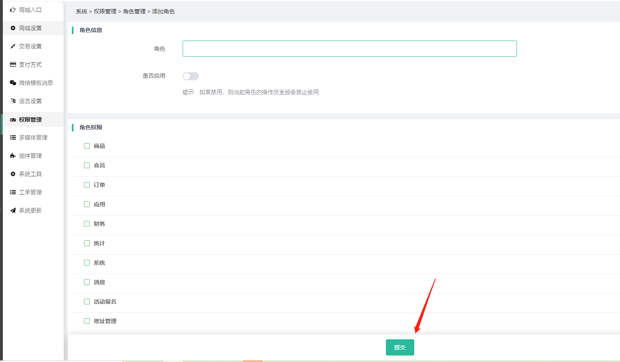Viewport: 620px width, 362px height.
Task: Click the 财务 permission label
Action: (99, 224)
